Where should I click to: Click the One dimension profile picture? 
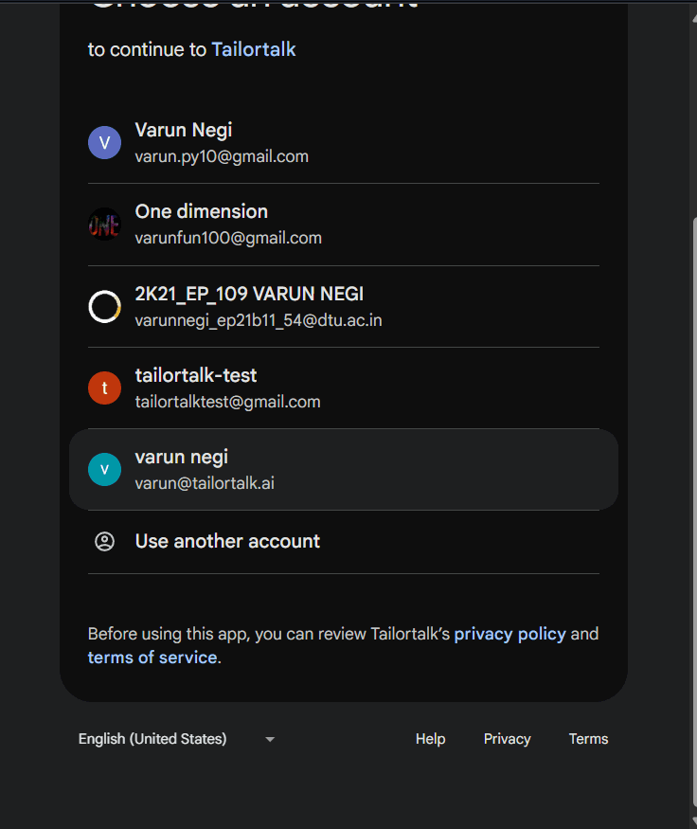pos(104,225)
